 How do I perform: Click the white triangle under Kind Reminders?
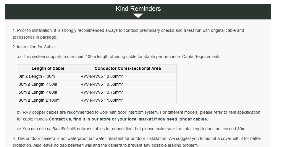pos(138,16)
